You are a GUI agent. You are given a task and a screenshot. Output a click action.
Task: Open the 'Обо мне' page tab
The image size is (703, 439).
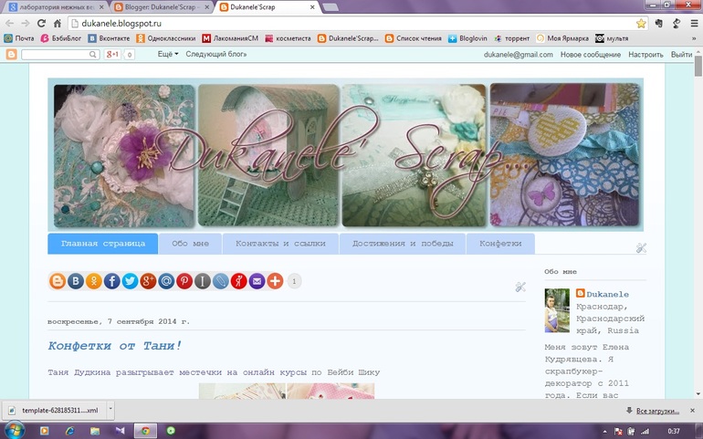[191, 245]
